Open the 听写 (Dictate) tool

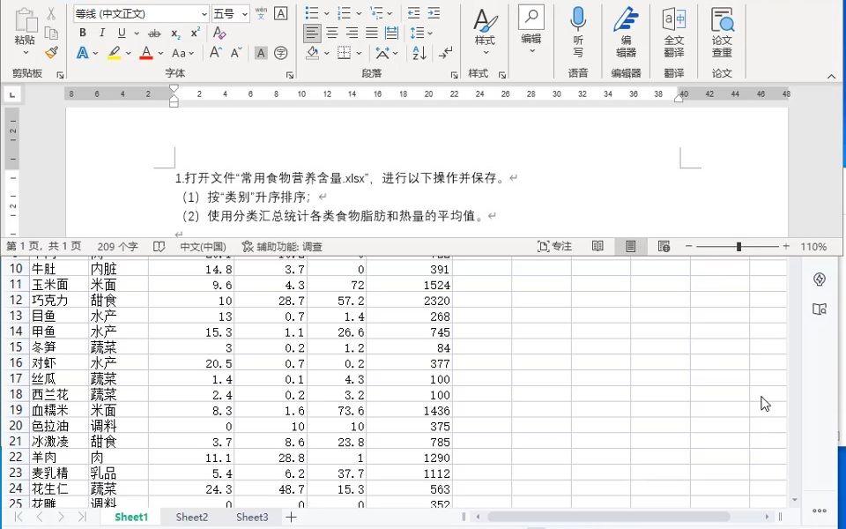(x=577, y=34)
